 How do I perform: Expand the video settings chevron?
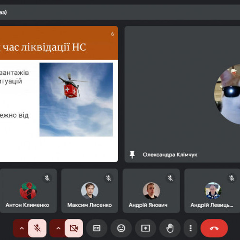click(x=58, y=228)
